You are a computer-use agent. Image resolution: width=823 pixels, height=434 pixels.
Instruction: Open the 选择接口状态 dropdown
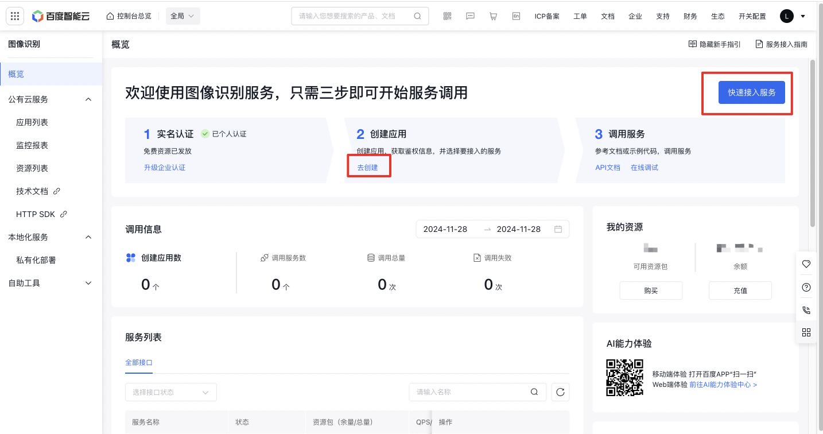click(171, 392)
